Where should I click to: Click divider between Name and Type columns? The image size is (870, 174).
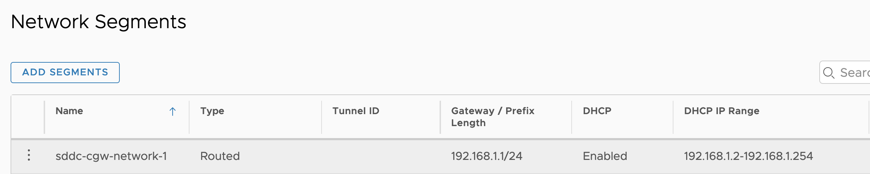(x=189, y=117)
